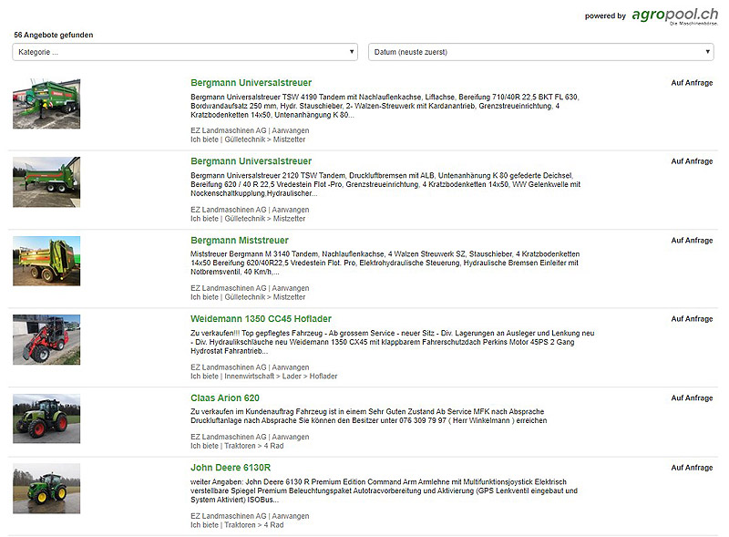The image size is (729, 537).
Task: Click the Weidemann listing description text
Action: [392, 343]
